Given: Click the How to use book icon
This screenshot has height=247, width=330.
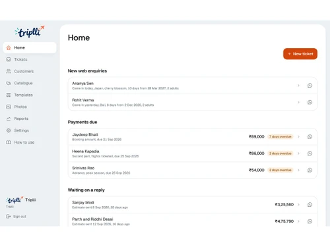Looking at the screenshot, I should (x=9, y=142).
